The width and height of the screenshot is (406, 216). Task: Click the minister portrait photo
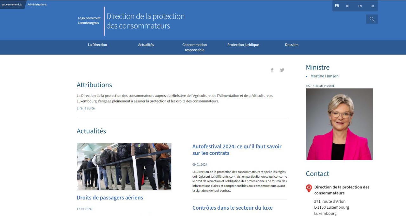[x=339, y=124]
